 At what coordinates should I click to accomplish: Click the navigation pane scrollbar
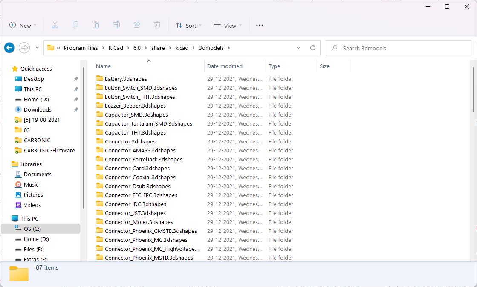pos(83,138)
